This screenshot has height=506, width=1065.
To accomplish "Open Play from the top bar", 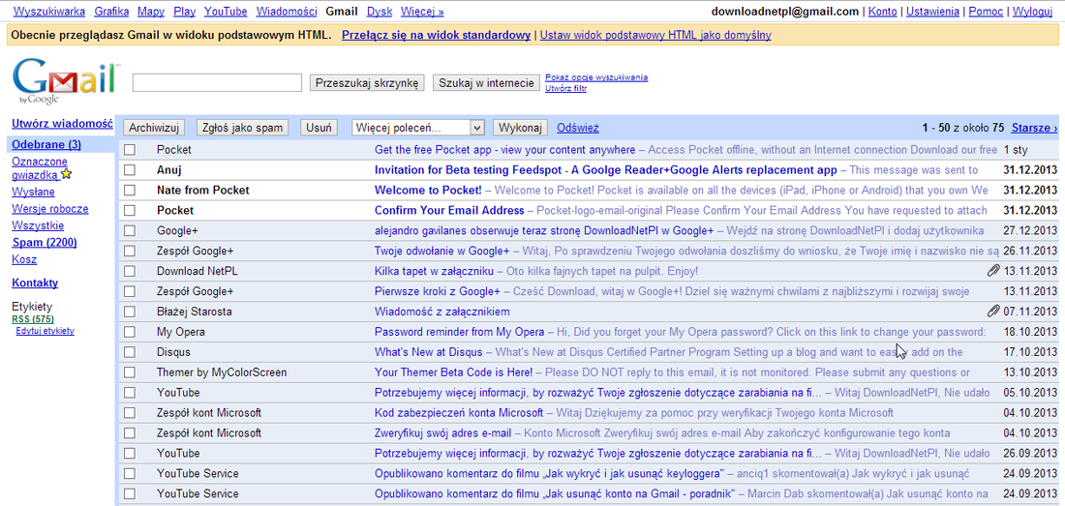I will click(184, 12).
